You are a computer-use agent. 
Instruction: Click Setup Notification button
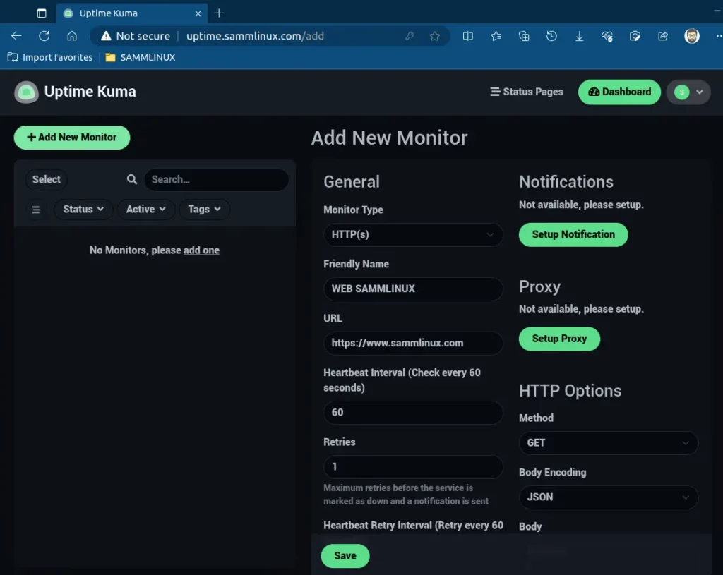click(573, 234)
